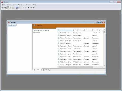122x91 pixels.
Task: Select the Application Iden... service name
Action: point(66,49)
